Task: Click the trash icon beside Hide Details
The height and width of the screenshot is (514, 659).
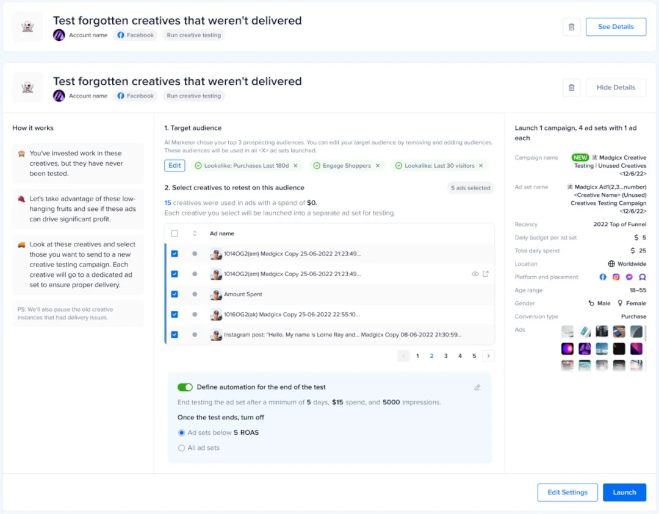Action: [571, 87]
